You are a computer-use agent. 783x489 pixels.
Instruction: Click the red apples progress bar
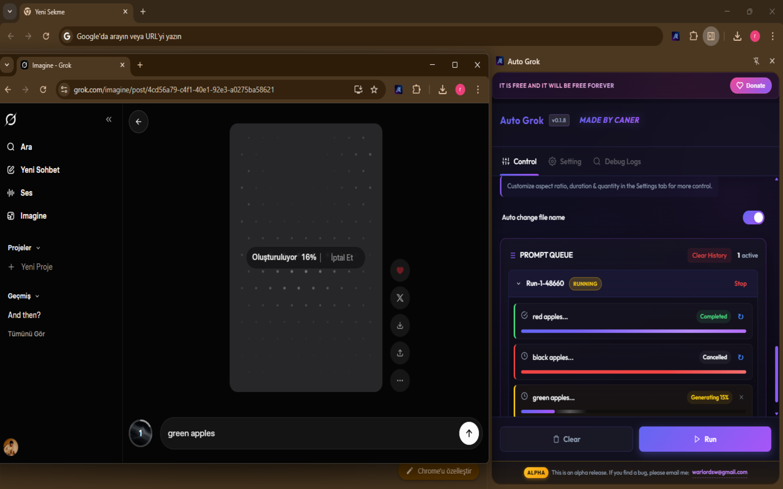tap(633, 331)
